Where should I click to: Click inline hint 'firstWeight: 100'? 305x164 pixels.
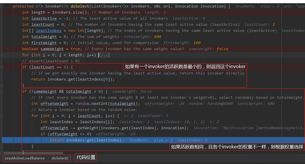[182, 43]
